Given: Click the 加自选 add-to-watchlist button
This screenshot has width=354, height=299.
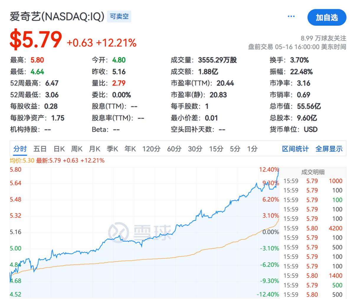Looking at the screenshot, I should (327, 17).
